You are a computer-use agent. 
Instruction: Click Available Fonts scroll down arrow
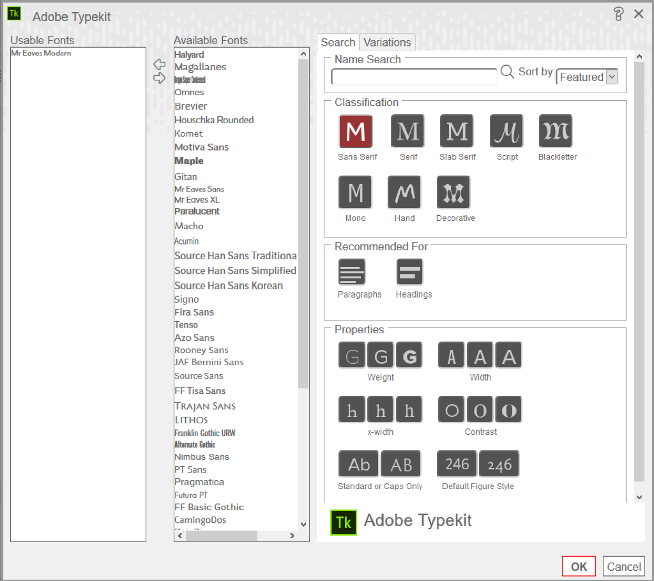click(303, 524)
